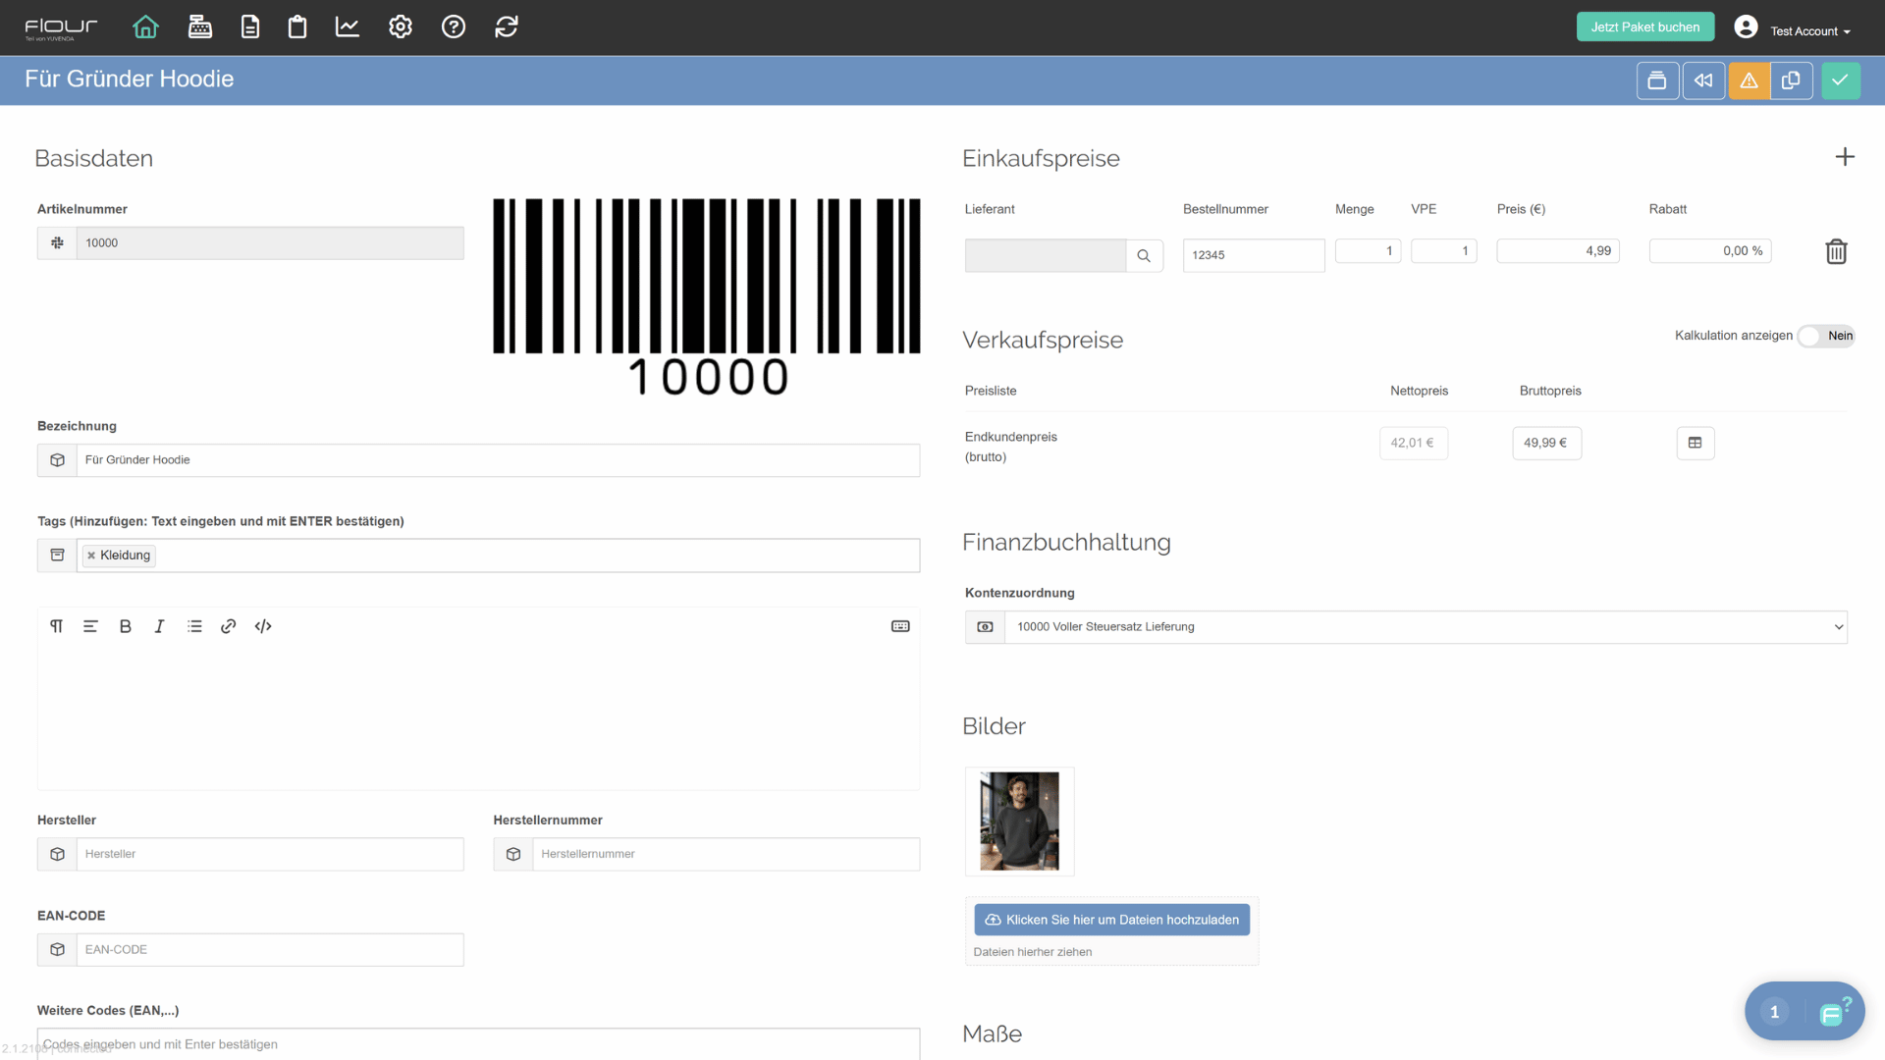Viewport: 1885px width, 1060px height.
Task: Click the Bezeichnung input field
Action: point(498,460)
